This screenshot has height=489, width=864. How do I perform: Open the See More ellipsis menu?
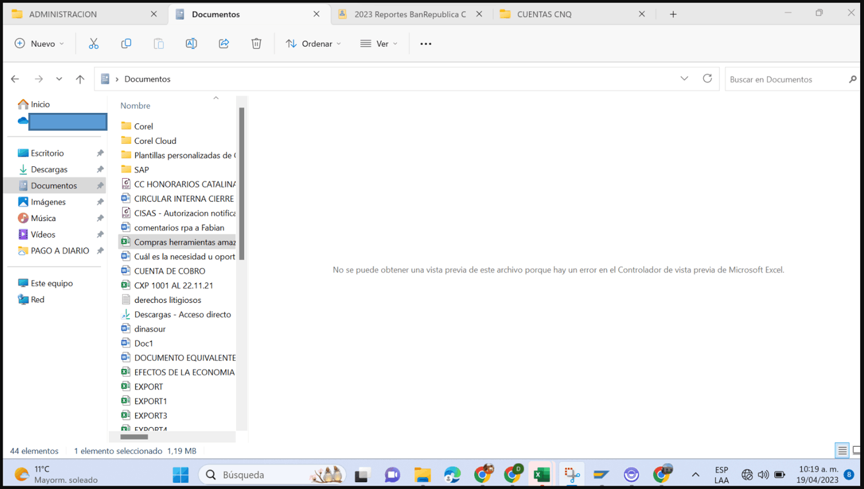425,44
